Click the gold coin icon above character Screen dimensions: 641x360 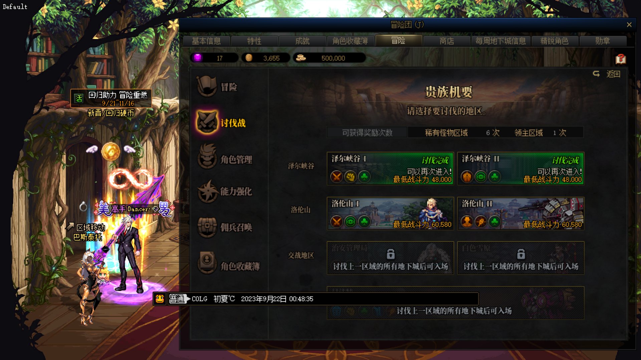[x=111, y=151]
